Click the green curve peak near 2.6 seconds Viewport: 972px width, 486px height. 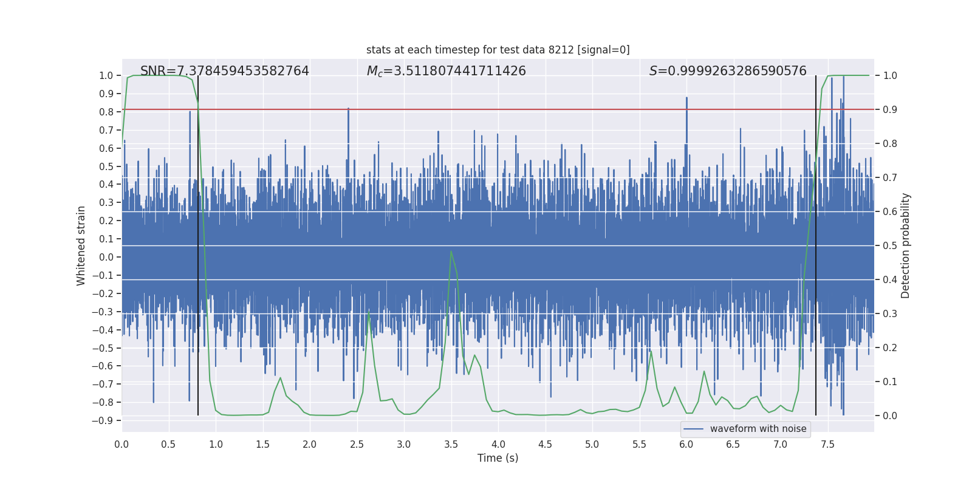click(369, 312)
